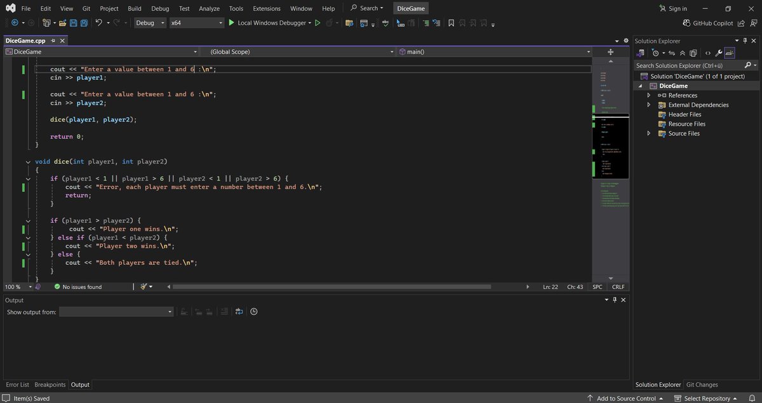Viewport: 762px width, 403px height.
Task: Click Pending Changes Filter clock icon
Action: 655,53
